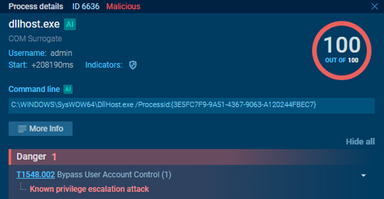This screenshot has width=384, height=199.
Task: Close the Process details panel
Action: [374, 6]
